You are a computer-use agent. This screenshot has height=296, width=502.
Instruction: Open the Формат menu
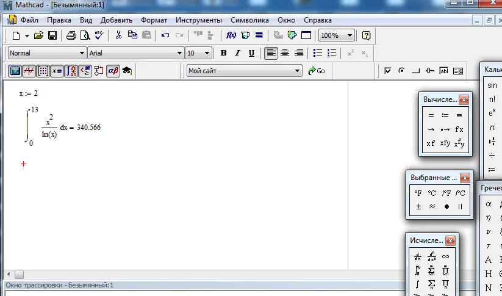pos(154,20)
